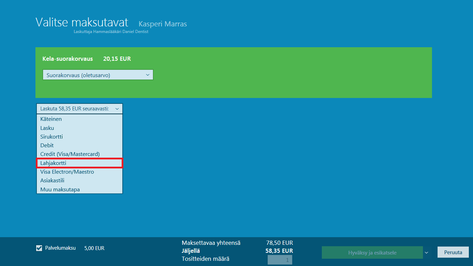
Task: Click the Peruuta button
Action: 453,252
